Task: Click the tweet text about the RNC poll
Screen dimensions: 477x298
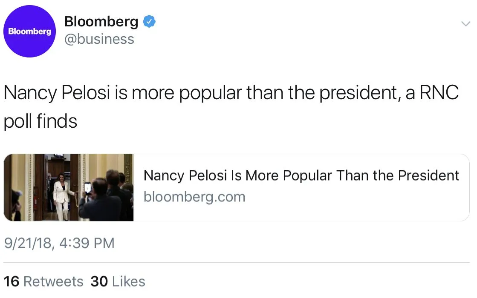Action: (x=231, y=94)
